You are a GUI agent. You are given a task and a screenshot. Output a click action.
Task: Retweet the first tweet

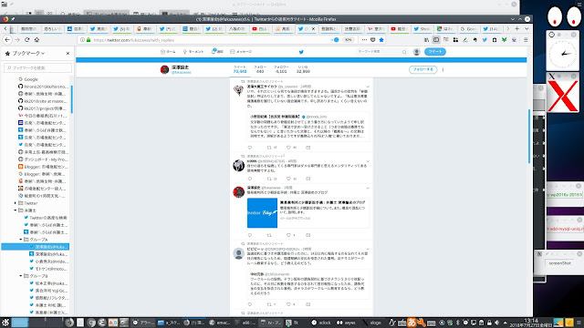[x=269, y=148]
